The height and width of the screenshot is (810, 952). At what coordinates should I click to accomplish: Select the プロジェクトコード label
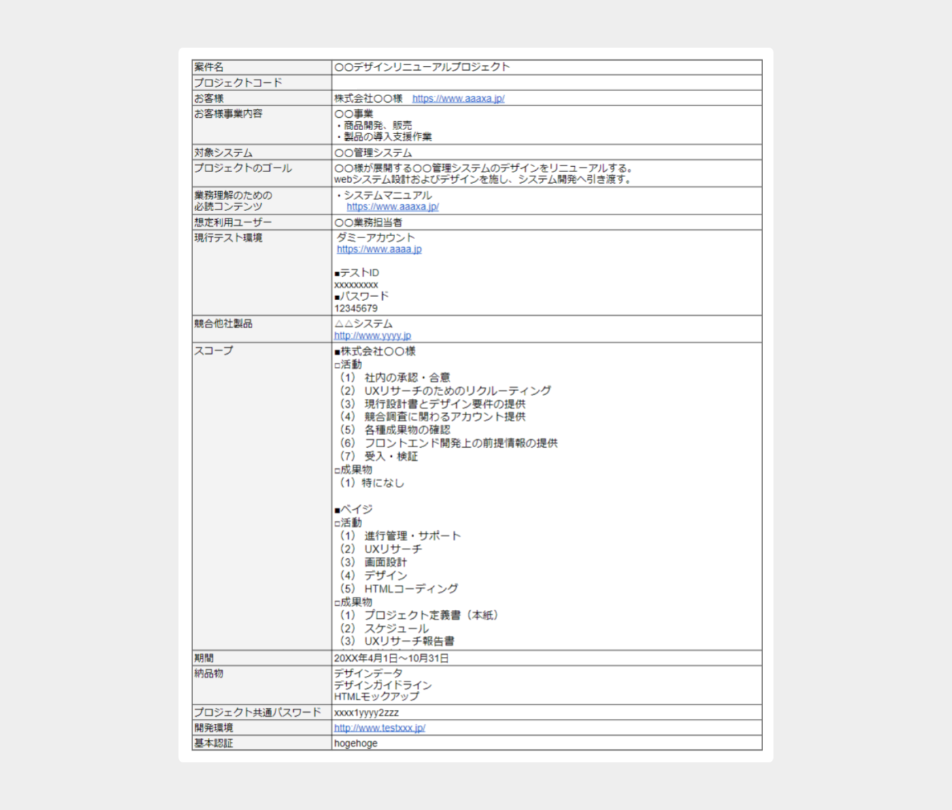coord(238,82)
